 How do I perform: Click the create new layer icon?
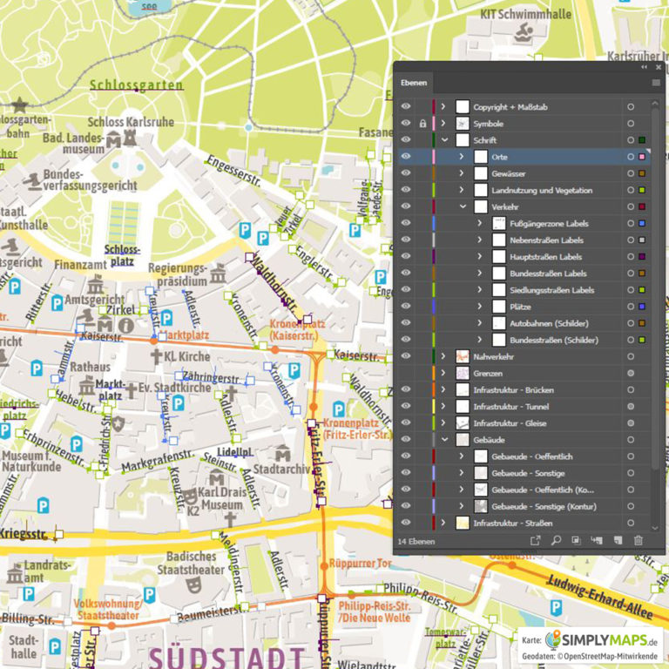tap(618, 541)
